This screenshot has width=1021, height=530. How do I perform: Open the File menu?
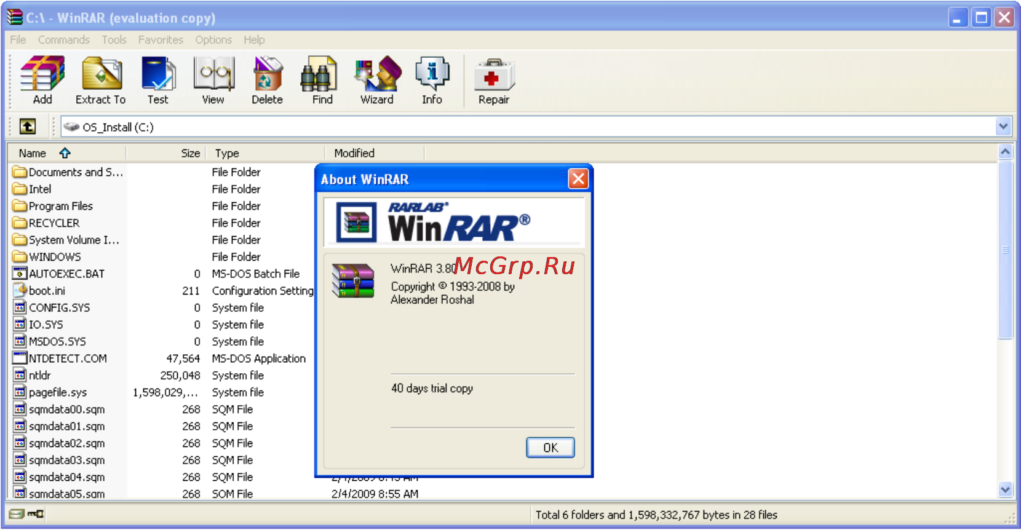(x=18, y=40)
